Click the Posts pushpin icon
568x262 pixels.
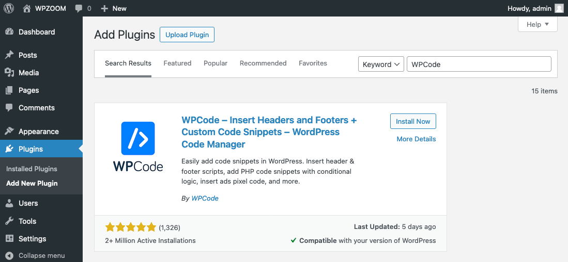pos(9,55)
